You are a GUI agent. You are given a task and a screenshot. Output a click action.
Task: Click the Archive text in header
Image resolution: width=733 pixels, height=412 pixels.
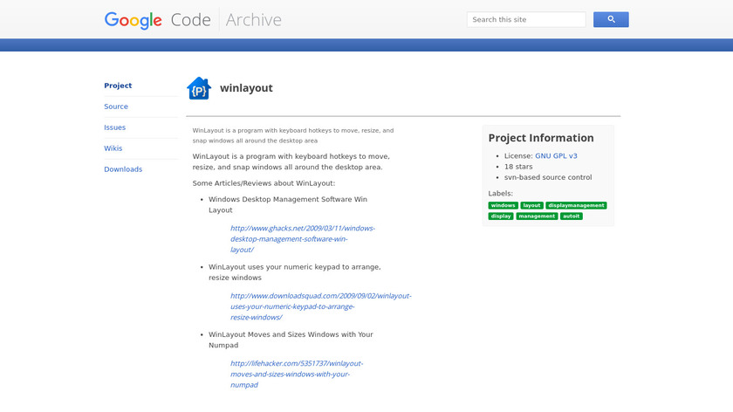(253, 20)
